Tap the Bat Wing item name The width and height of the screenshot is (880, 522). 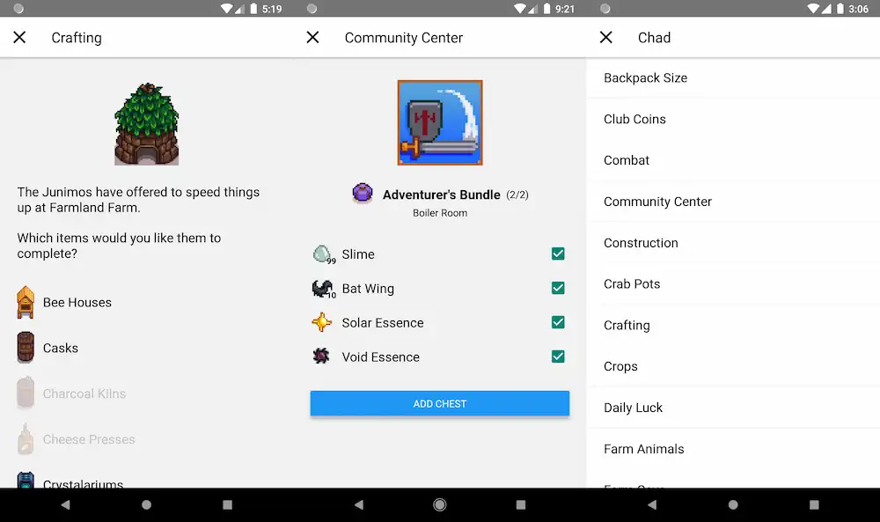[x=368, y=289]
